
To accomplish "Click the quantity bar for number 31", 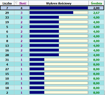I will pyautogui.click(x=59, y=60).
